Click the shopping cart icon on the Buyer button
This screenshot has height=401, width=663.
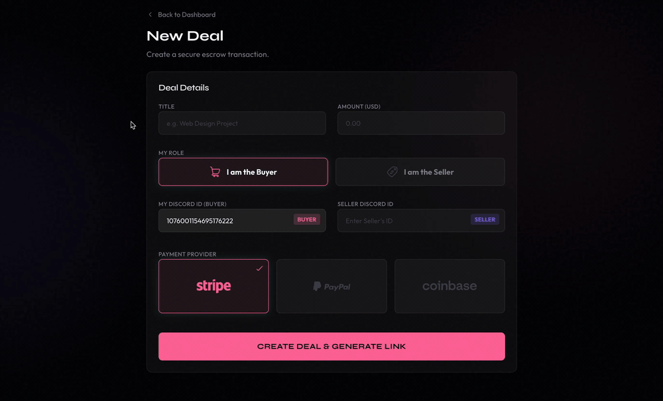coord(215,172)
